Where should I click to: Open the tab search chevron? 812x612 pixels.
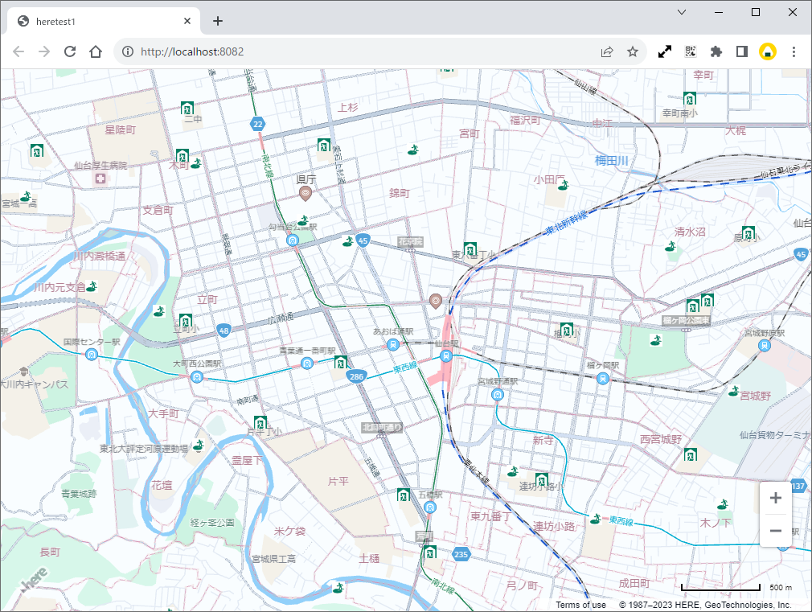682,12
